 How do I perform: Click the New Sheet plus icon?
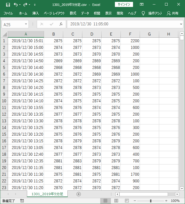point(79,194)
